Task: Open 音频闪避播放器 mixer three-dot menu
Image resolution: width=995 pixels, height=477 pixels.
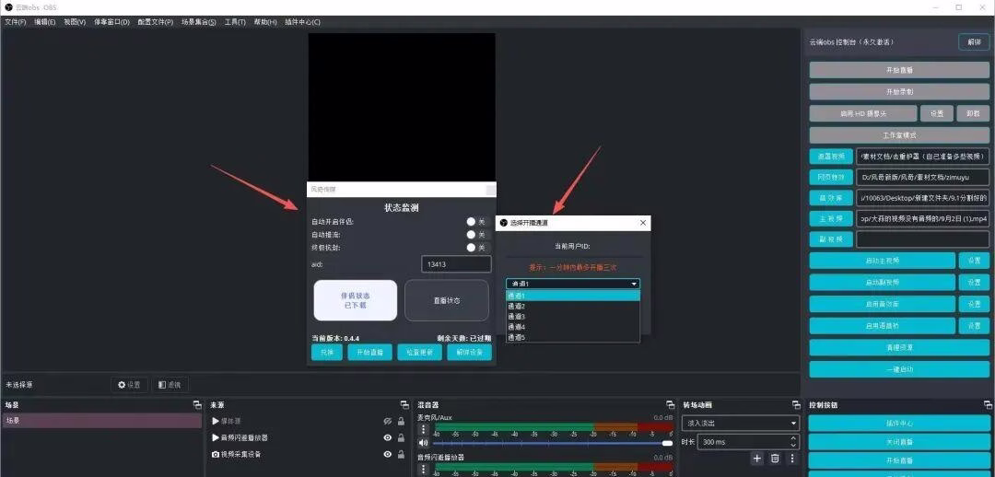Action: pyautogui.click(x=423, y=470)
